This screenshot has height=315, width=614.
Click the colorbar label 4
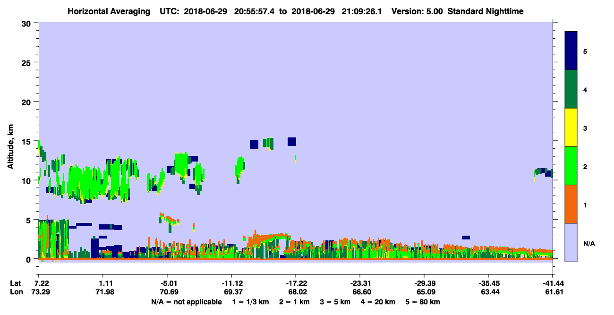click(585, 89)
